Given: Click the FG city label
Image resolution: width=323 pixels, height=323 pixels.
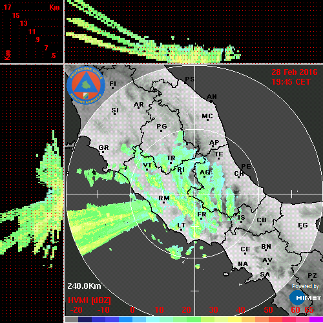Looking at the screenshot, I should [303, 225].
